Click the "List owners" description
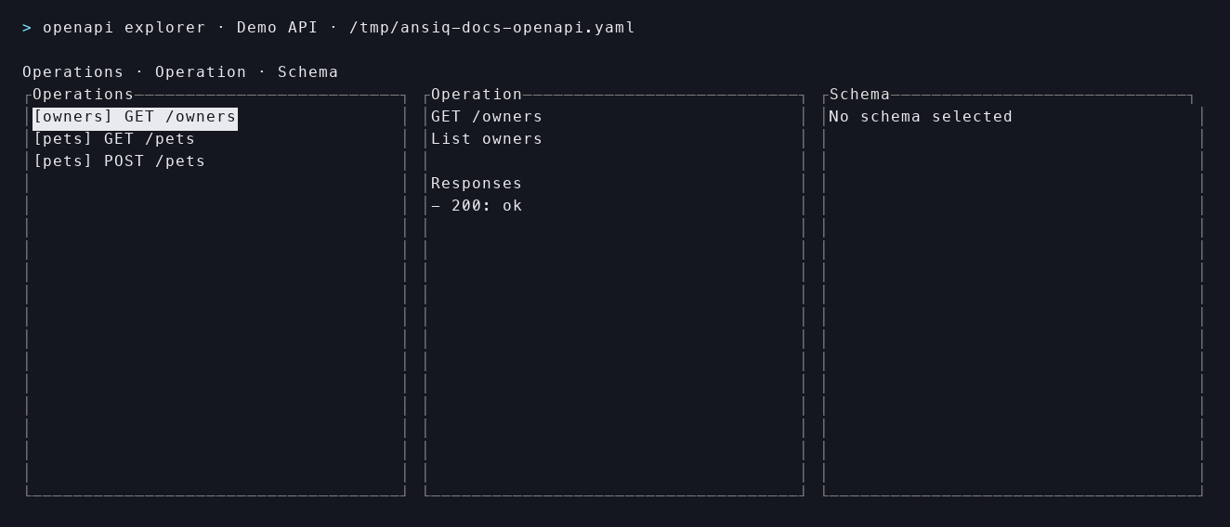 click(487, 139)
